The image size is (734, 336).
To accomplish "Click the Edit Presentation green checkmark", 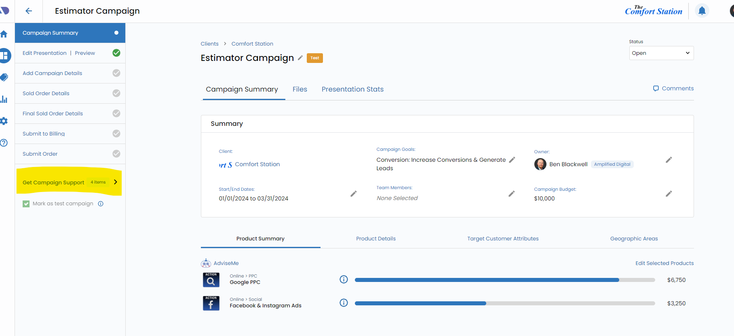I will click(116, 53).
